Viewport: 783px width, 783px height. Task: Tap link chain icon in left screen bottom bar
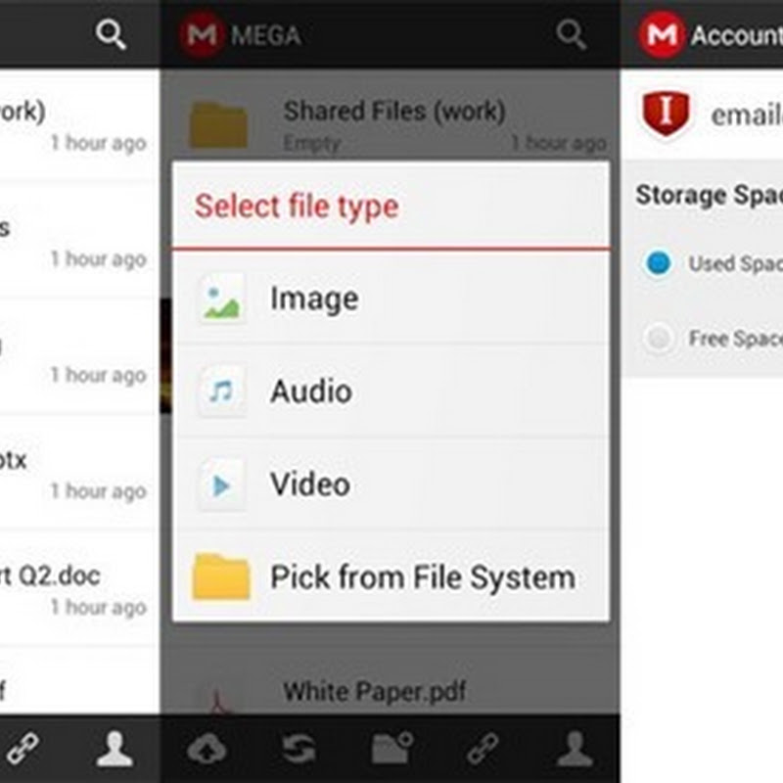coord(21,749)
